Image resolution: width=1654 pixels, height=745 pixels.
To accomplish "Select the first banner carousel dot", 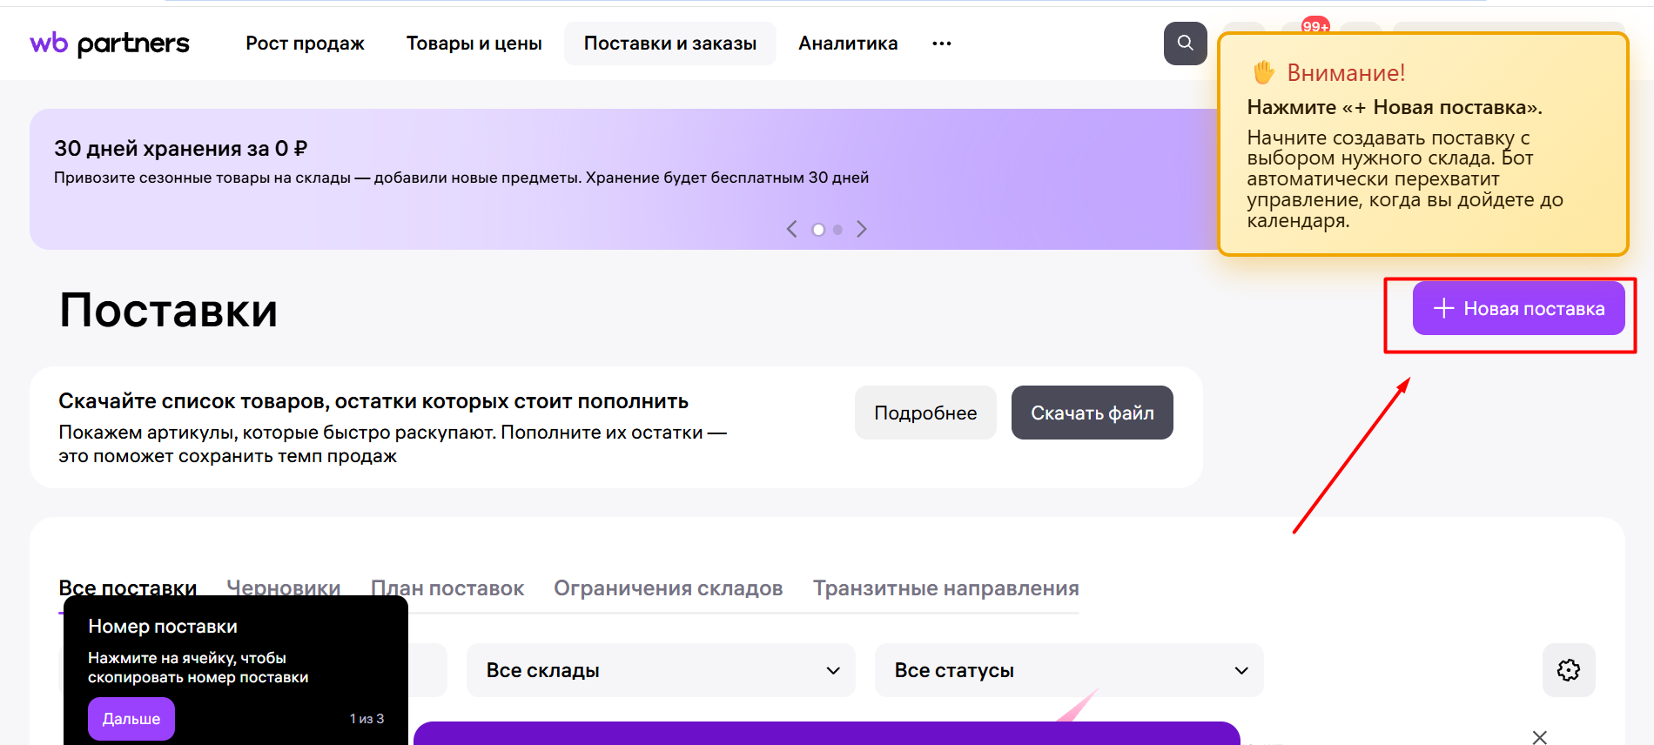I will click(x=818, y=230).
